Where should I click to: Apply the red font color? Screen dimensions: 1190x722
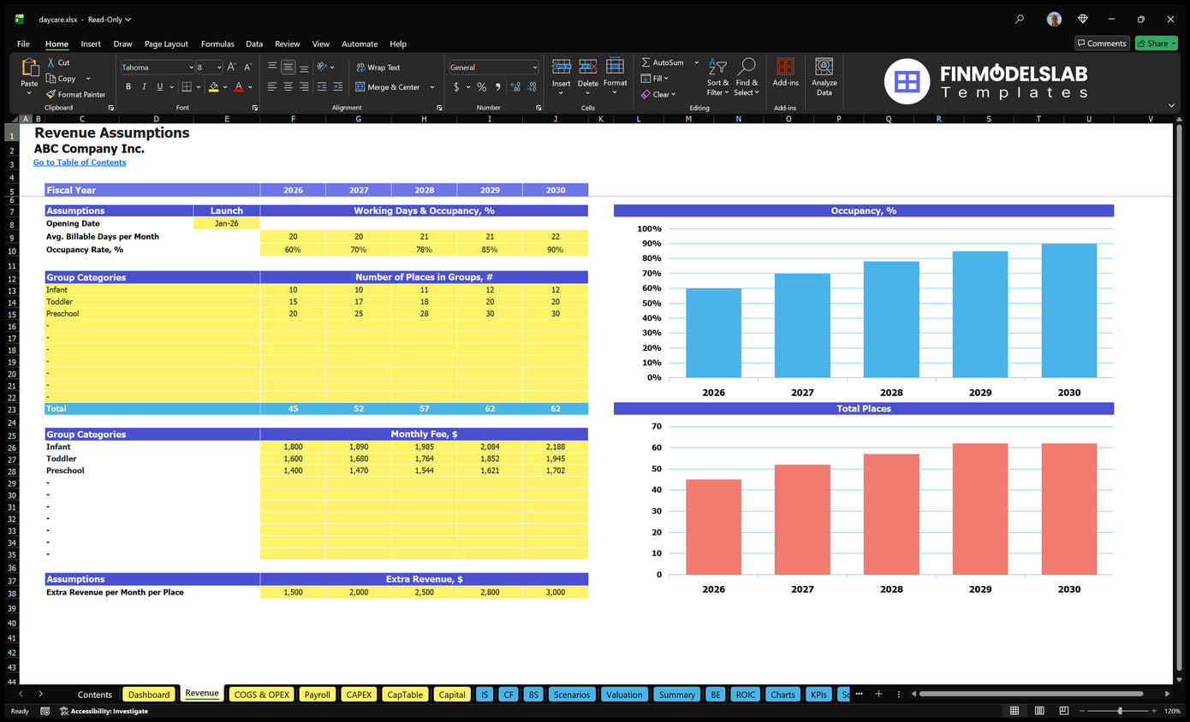[238, 86]
